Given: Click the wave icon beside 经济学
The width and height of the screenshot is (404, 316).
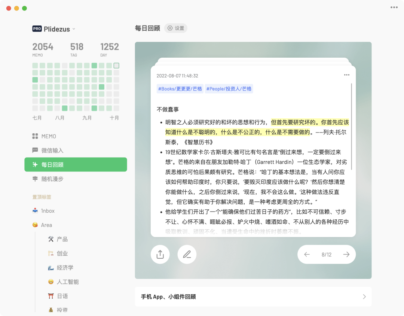Looking at the screenshot, I should [x=51, y=267].
